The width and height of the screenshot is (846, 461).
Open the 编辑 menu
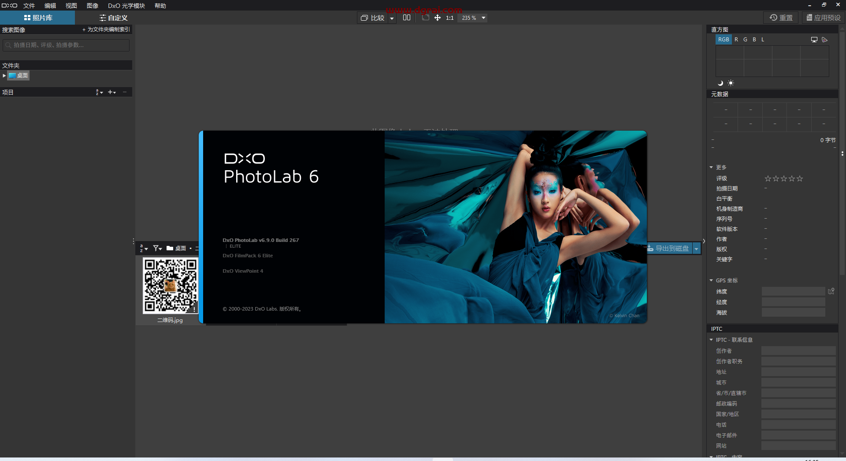pos(50,6)
